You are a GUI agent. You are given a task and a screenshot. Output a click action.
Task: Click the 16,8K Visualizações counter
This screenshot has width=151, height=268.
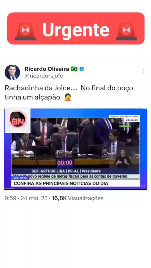[78, 198]
